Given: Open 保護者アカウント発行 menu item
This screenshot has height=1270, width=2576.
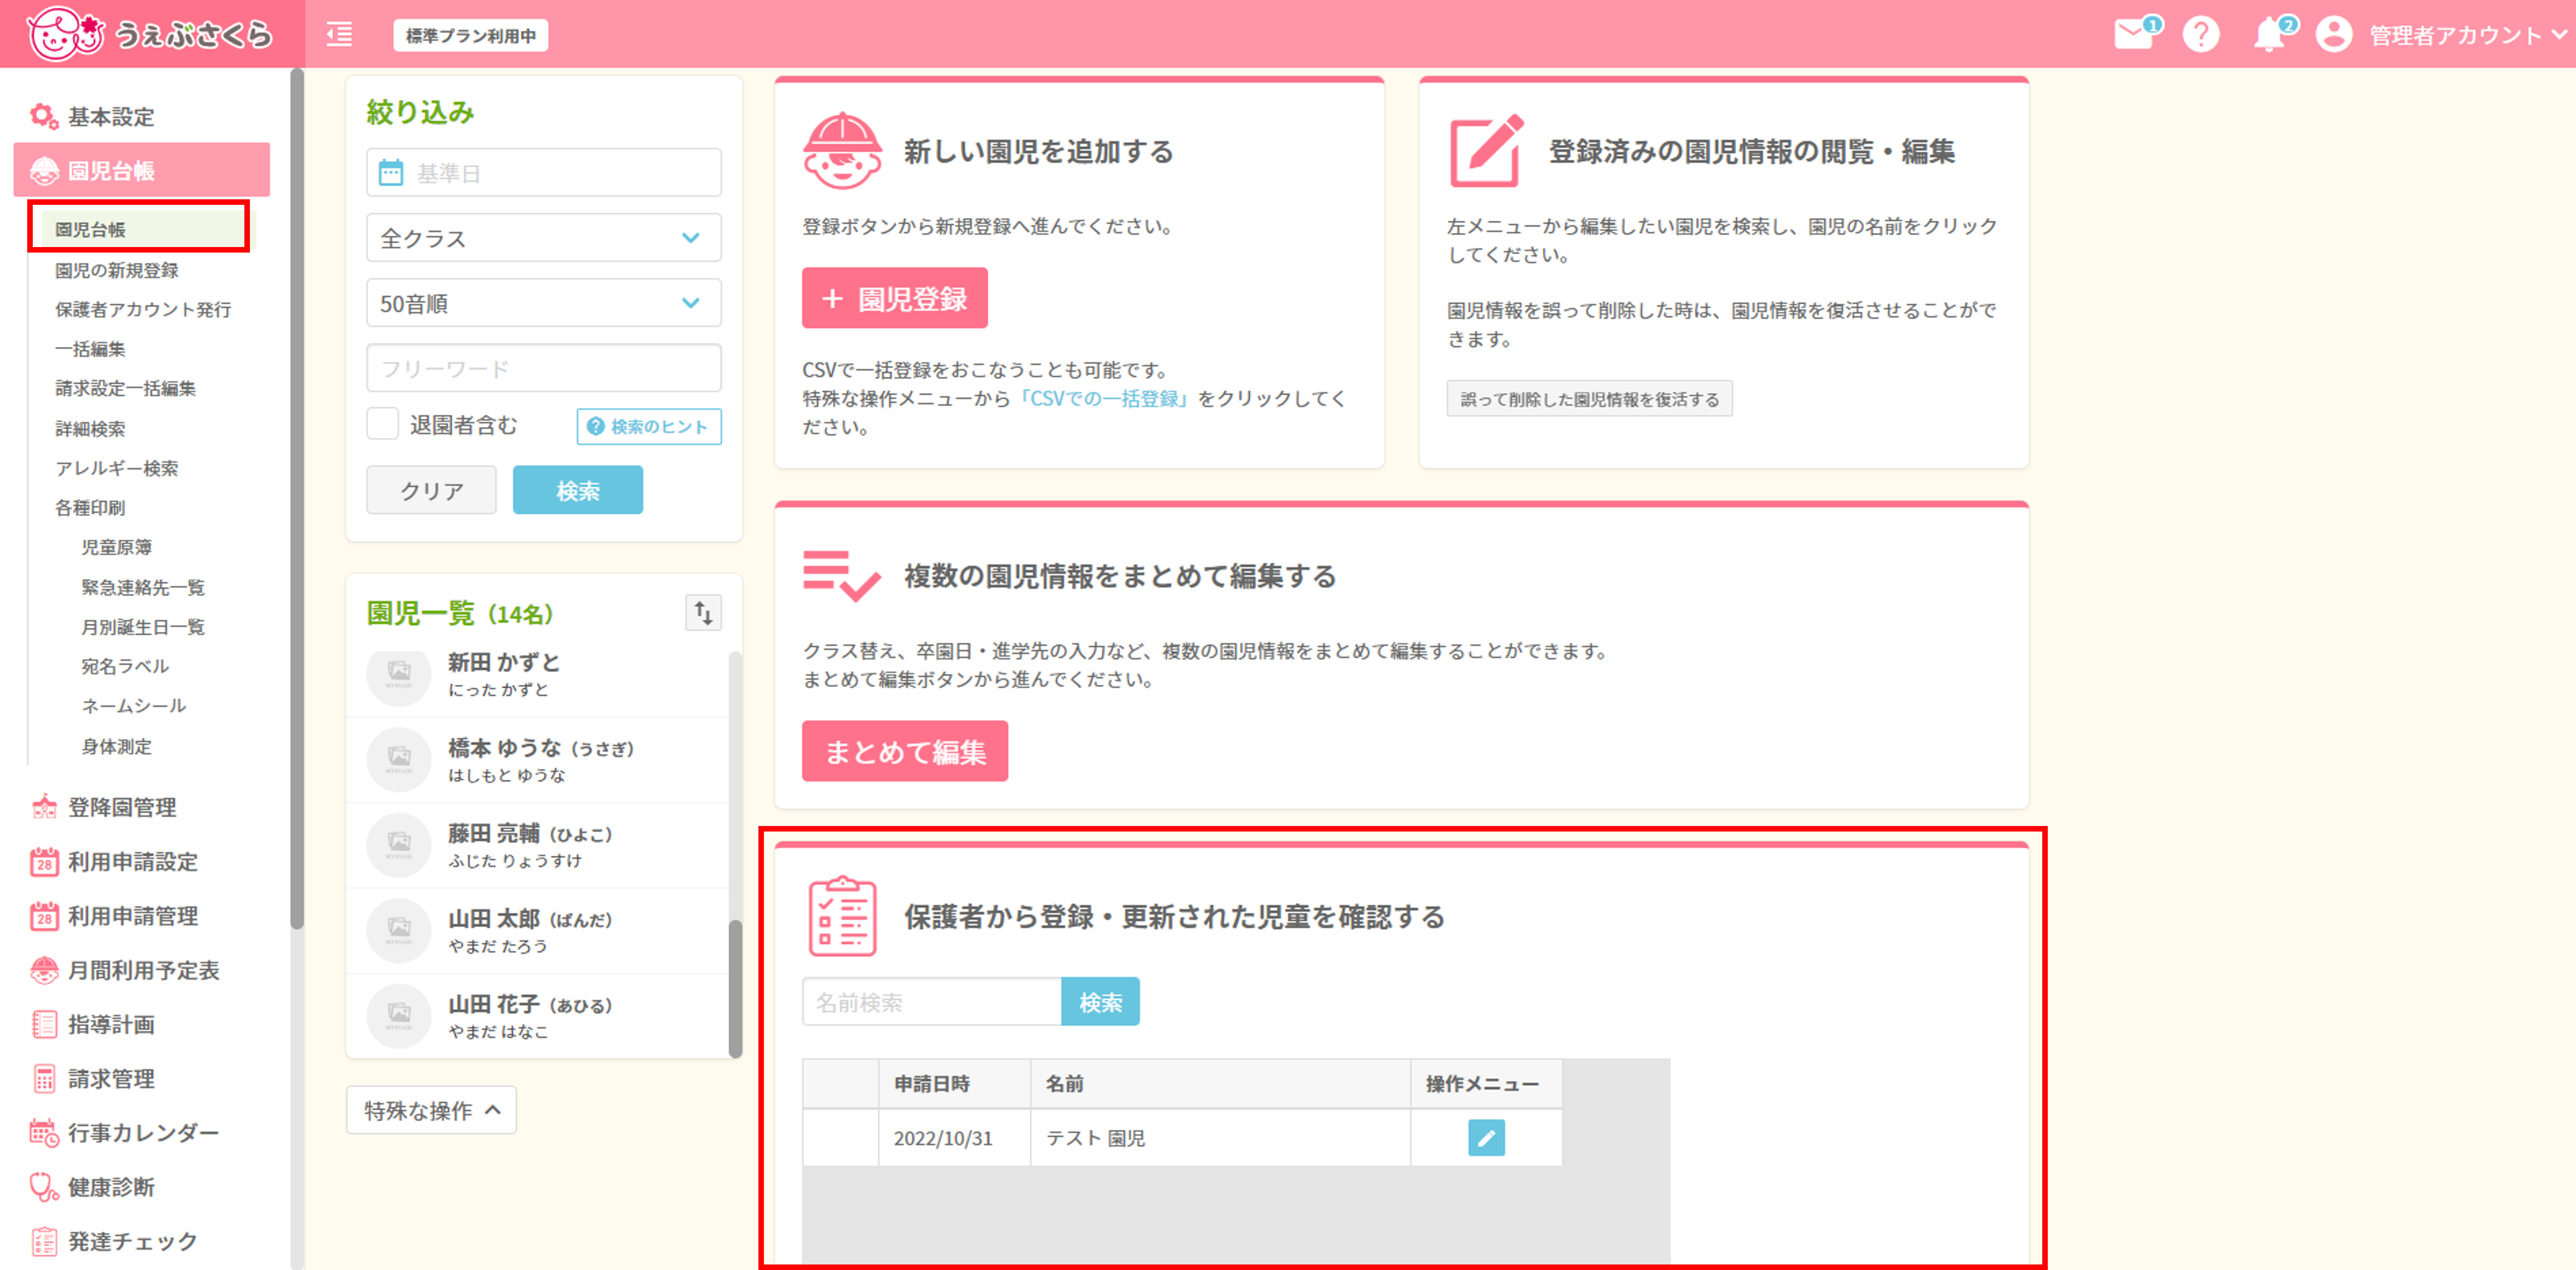Looking at the screenshot, I should [143, 309].
